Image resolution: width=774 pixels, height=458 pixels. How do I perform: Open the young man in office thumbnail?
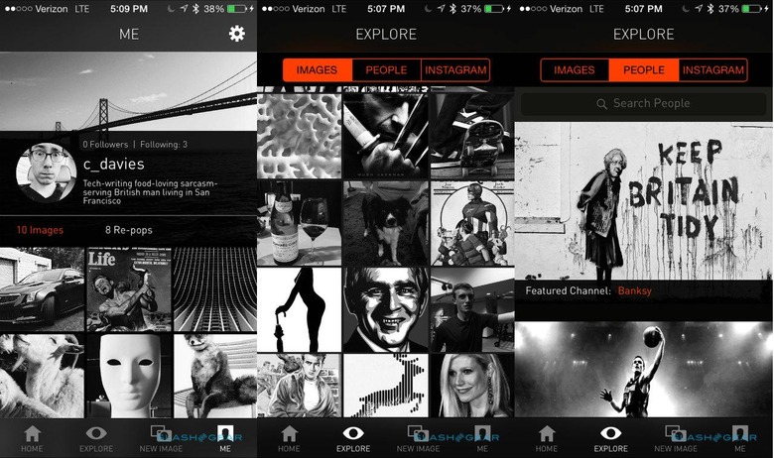click(472, 310)
